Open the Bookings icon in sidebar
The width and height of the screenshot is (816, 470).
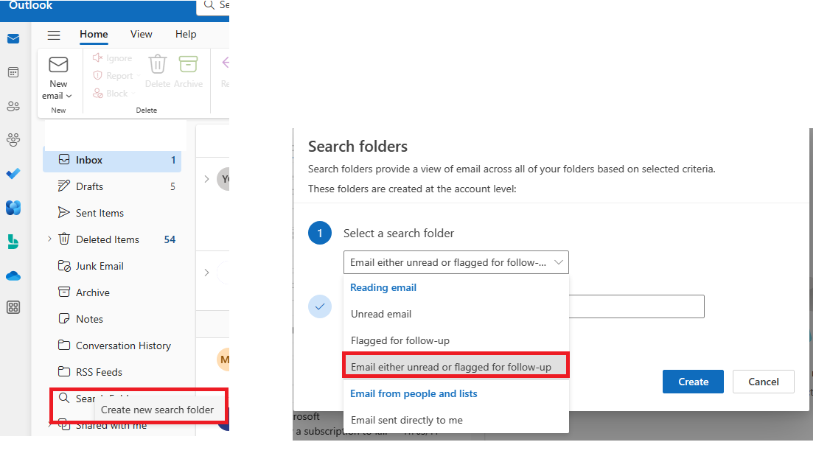[x=13, y=242]
